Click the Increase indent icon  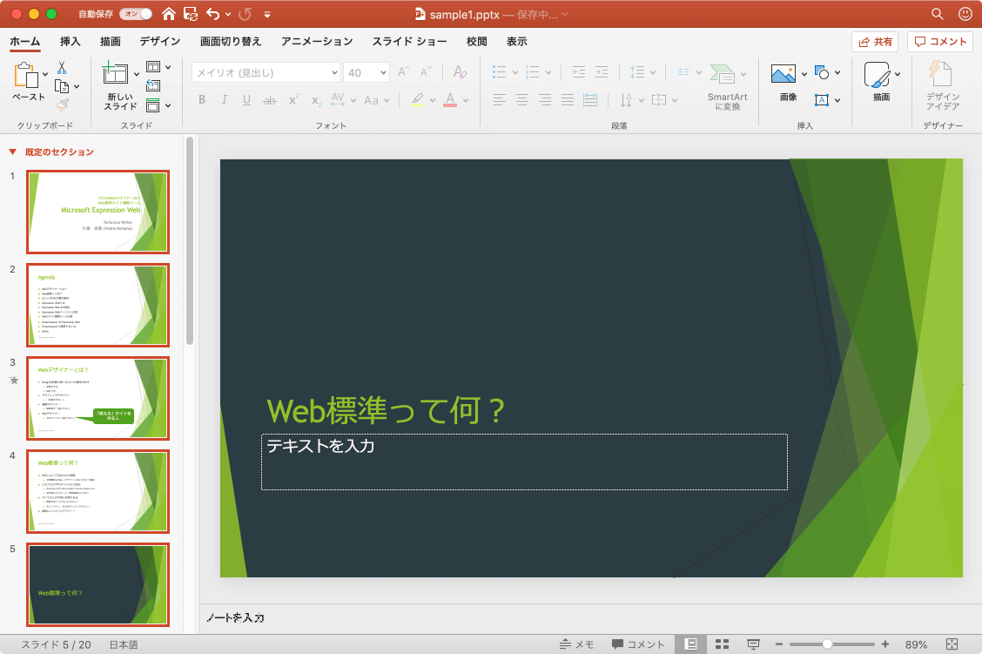[602, 72]
